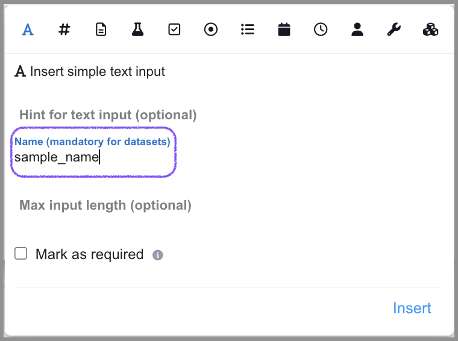
Task: Select the document text area icon
Action: tap(101, 30)
